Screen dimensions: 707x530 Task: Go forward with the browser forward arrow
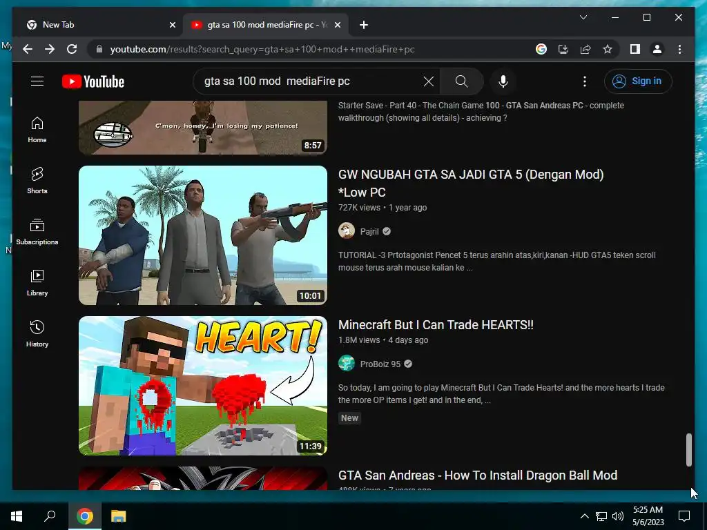[x=50, y=49]
